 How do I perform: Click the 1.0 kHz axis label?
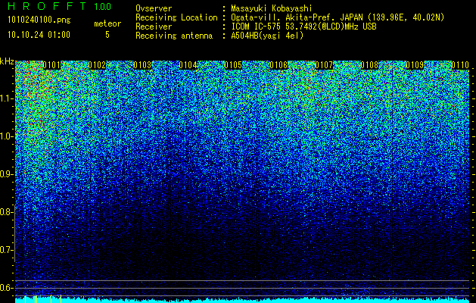[x=7, y=136]
